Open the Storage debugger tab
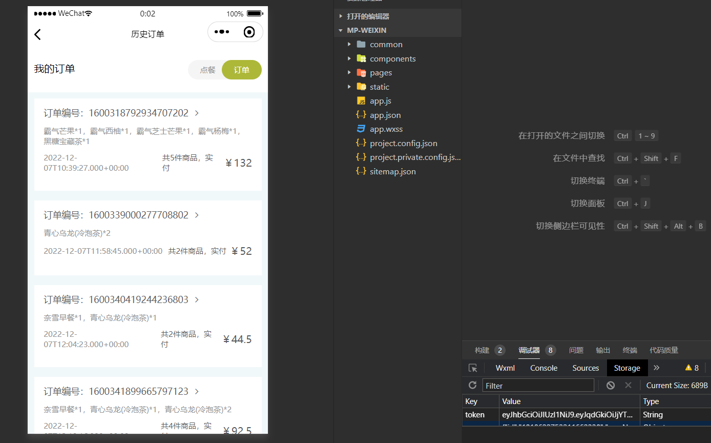The height and width of the screenshot is (443, 711). tap(627, 368)
